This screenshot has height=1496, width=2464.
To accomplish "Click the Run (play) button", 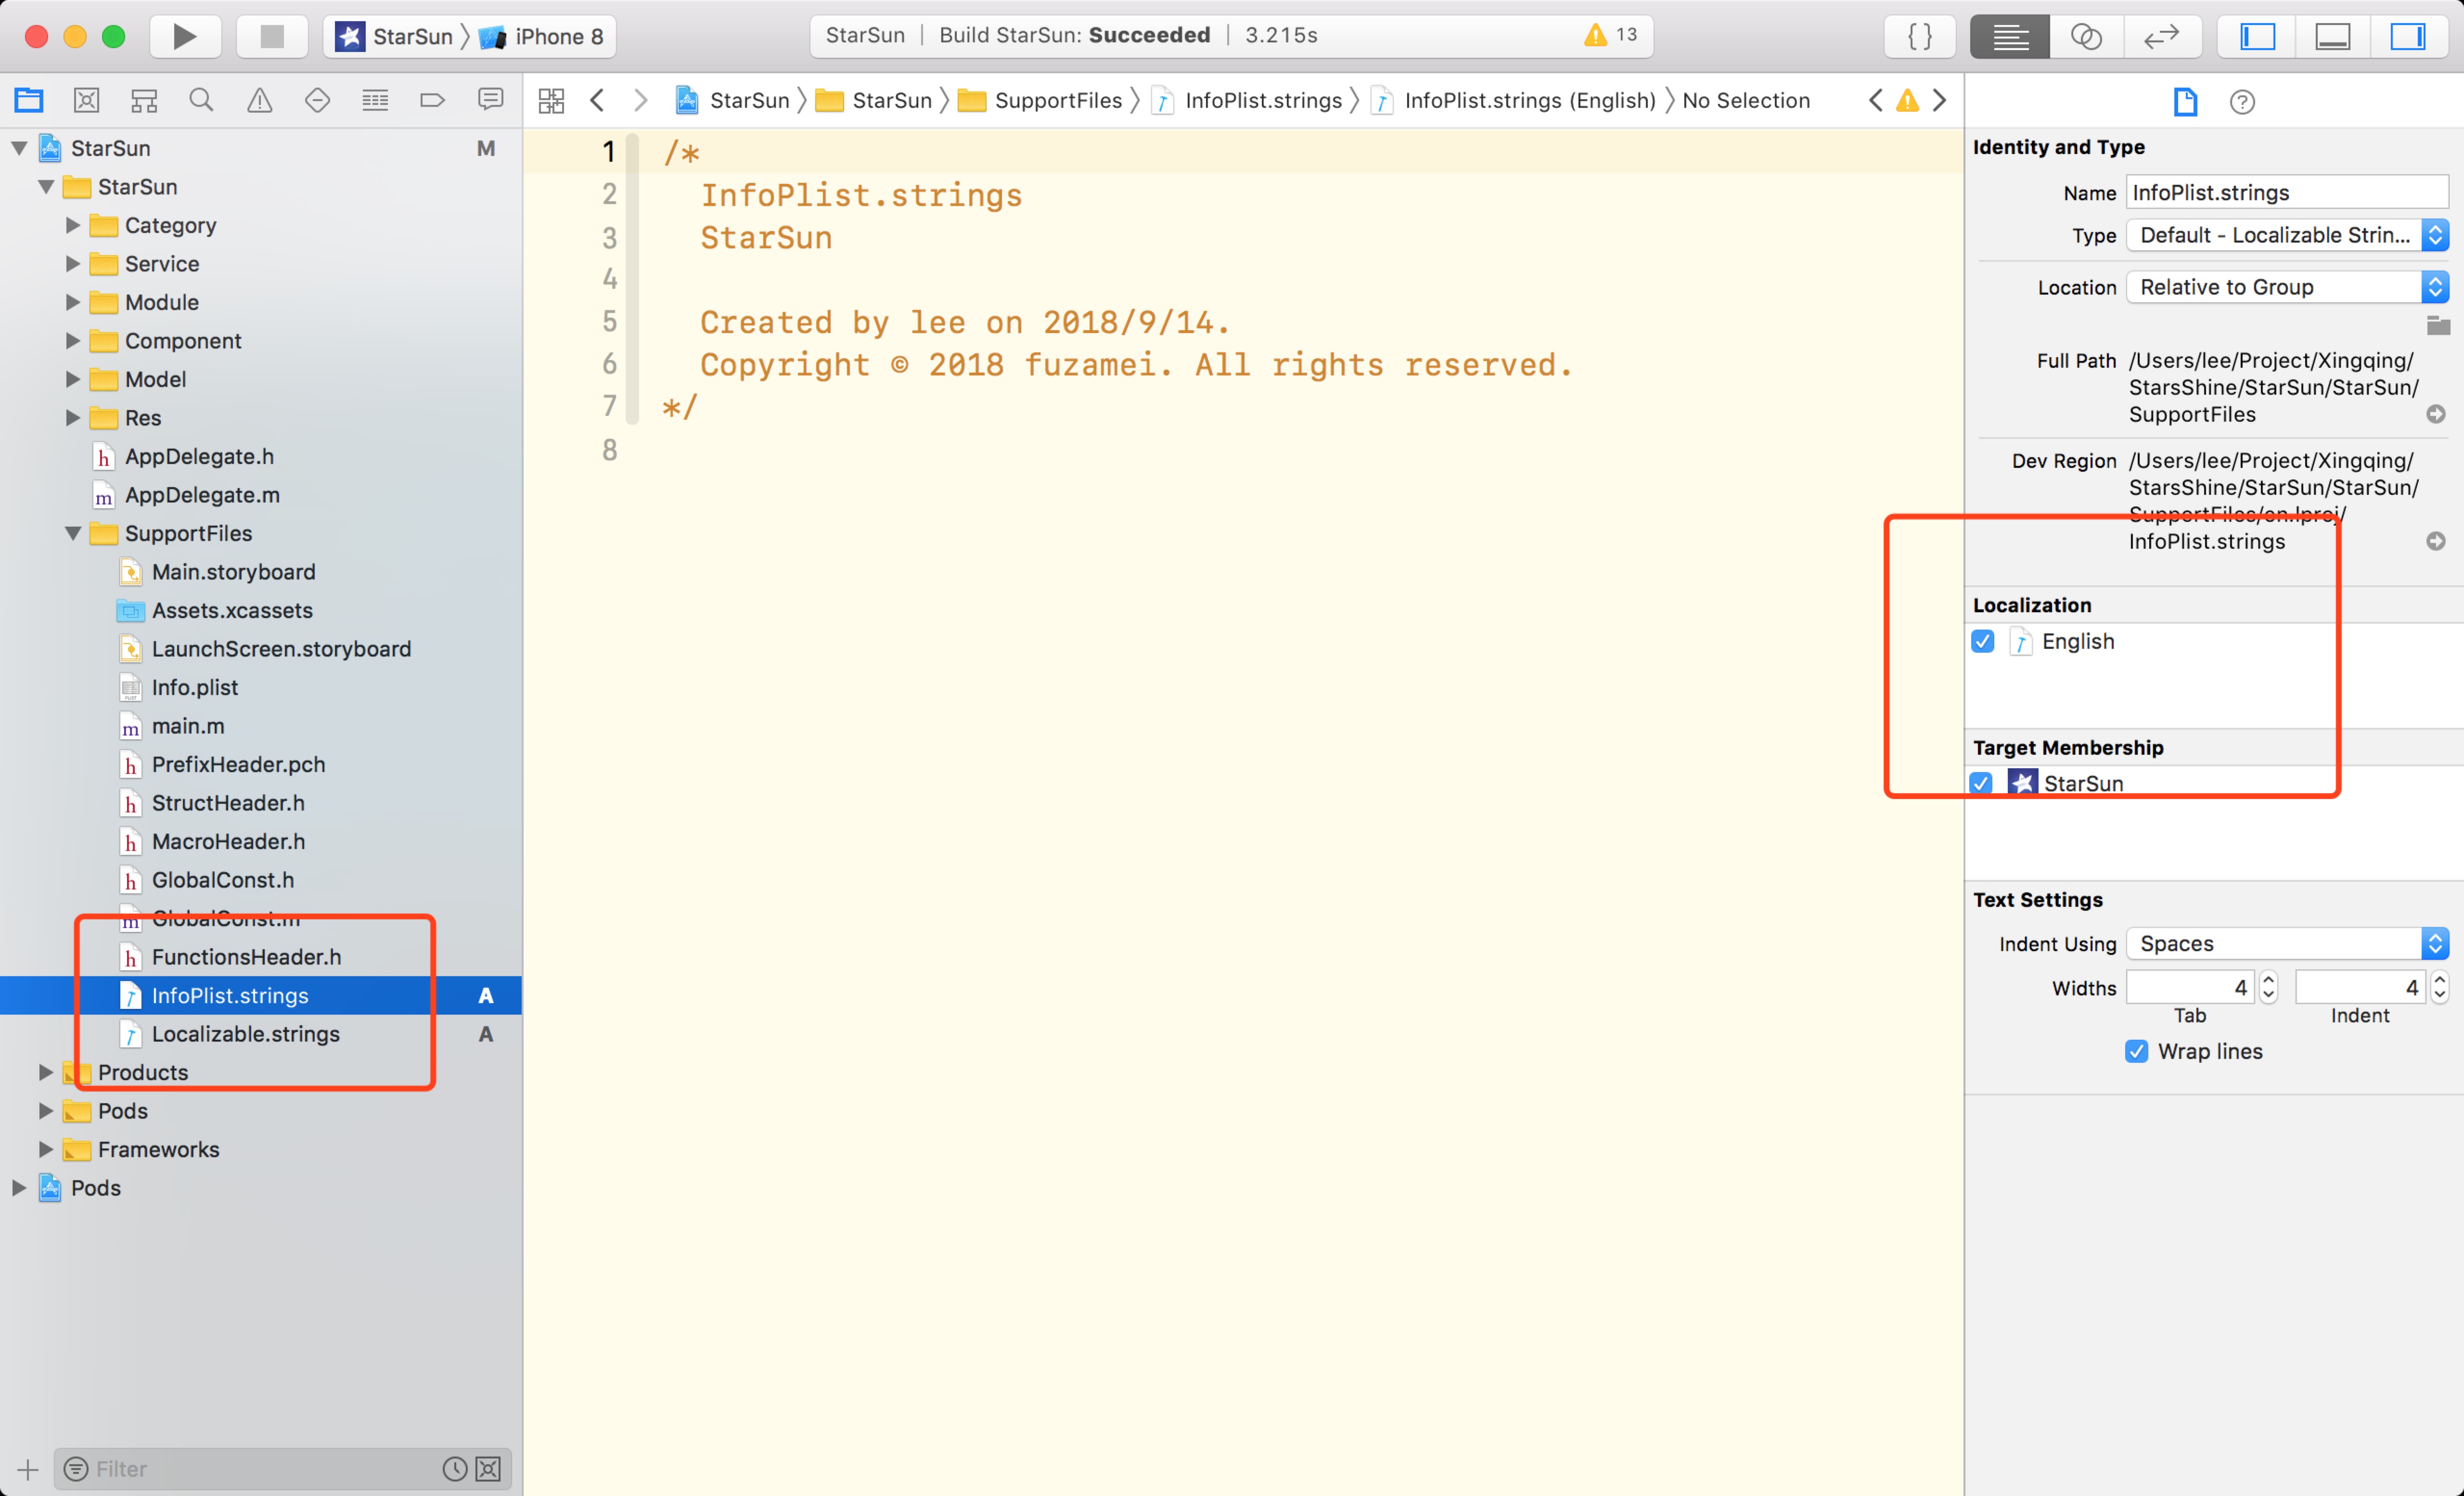I will point(185,37).
